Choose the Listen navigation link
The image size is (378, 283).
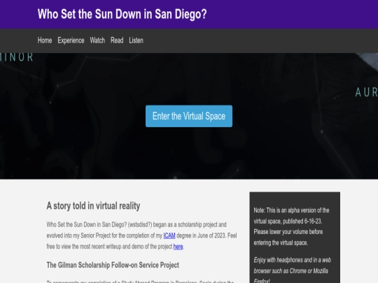click(x=136, y=41)
